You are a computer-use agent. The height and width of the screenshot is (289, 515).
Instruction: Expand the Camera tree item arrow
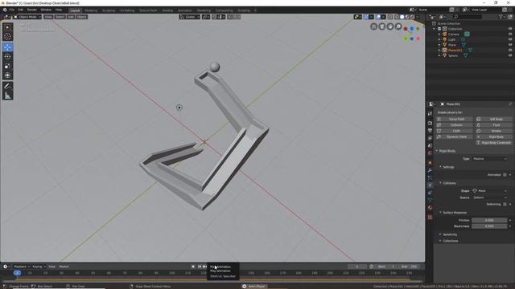click(439, 34)
